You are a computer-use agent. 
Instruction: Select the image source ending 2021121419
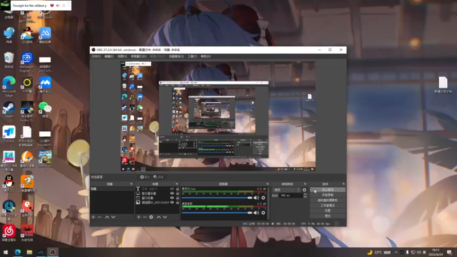158,202
